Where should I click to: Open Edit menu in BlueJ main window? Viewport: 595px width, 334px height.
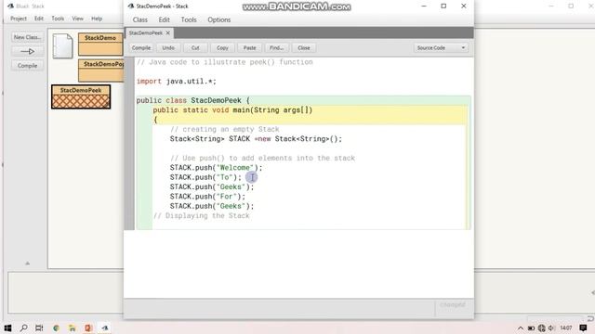click(39, 19)
